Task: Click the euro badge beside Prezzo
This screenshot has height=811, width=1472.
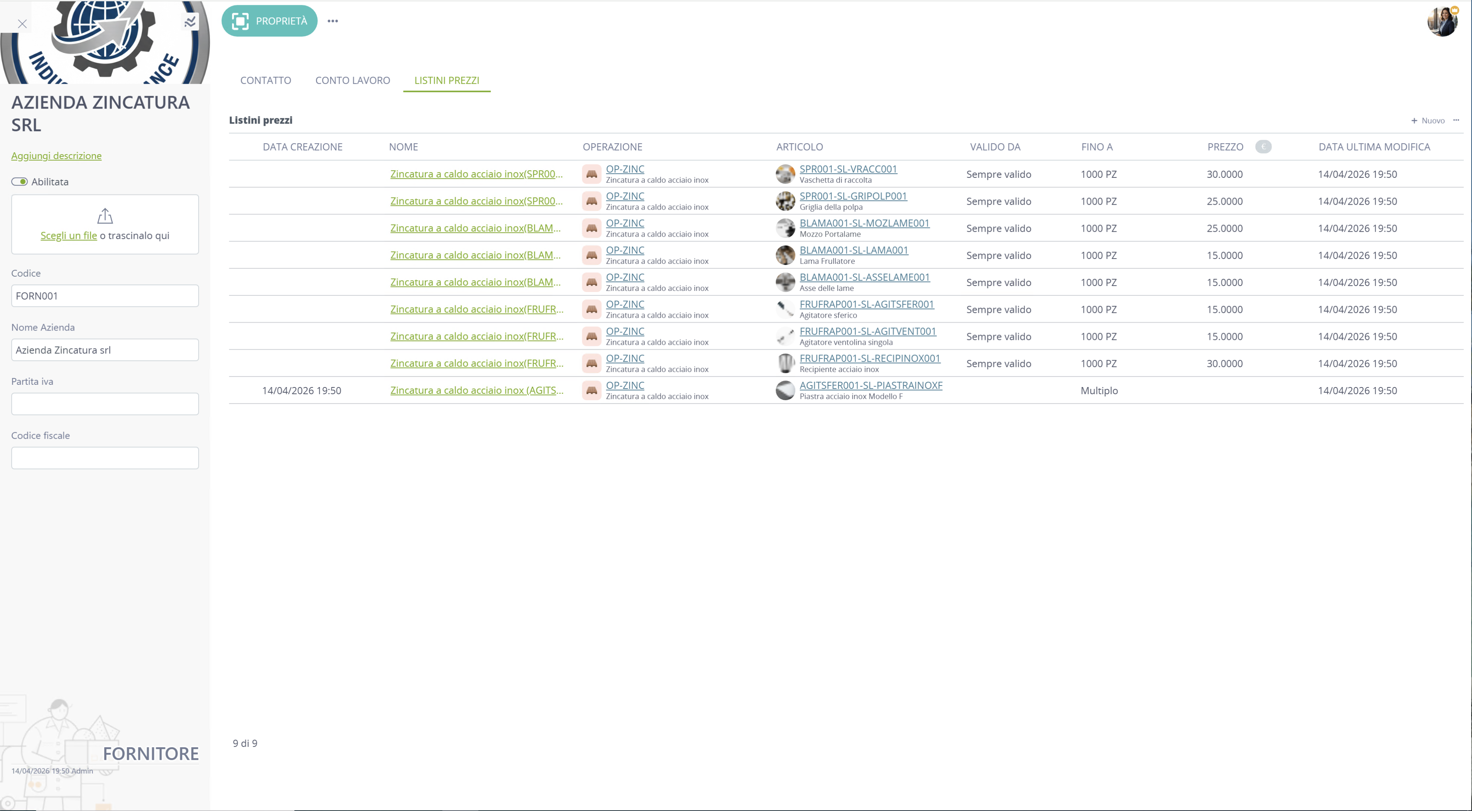Action: (x=1263, y=147)
